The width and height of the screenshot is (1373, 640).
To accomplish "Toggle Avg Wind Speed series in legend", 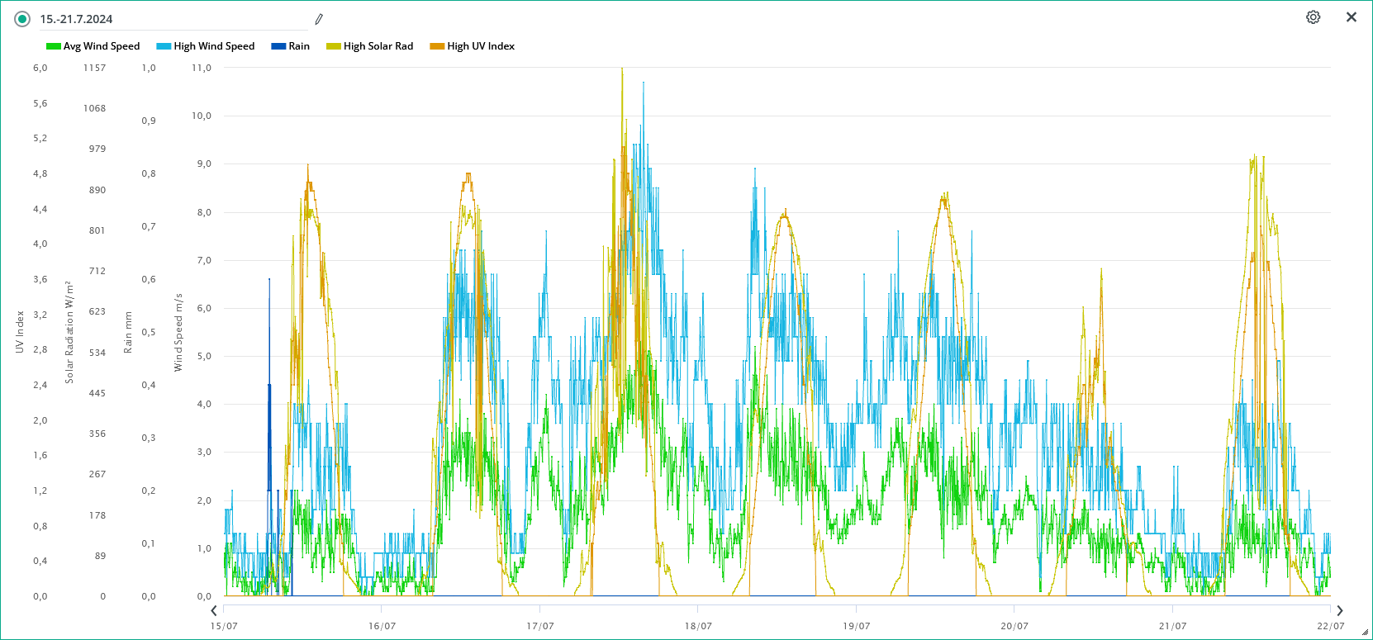I will 101,46.
